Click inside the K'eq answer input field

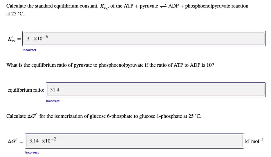click(144, 39)
